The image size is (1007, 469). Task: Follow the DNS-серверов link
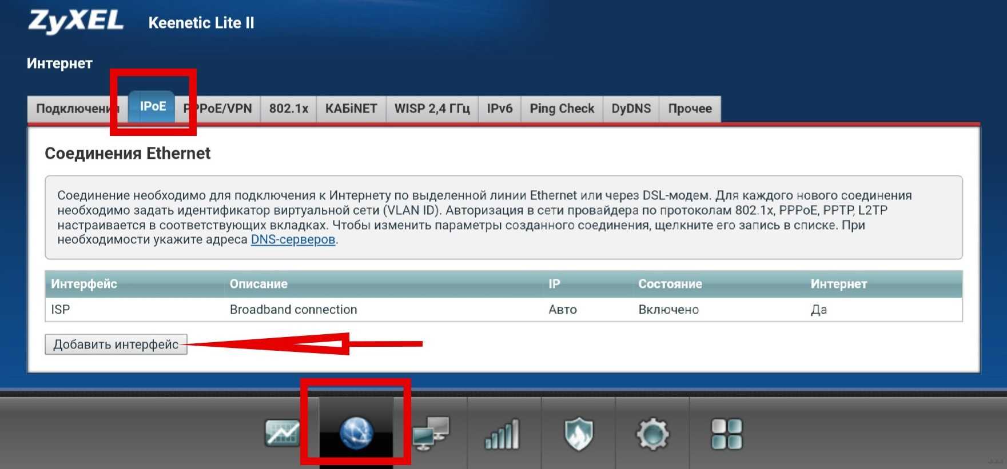click(293, 239)
